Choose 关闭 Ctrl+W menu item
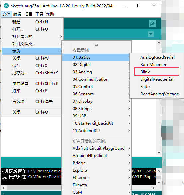The width and height of the screenshot is (184, 195). [x=32, y=58]
